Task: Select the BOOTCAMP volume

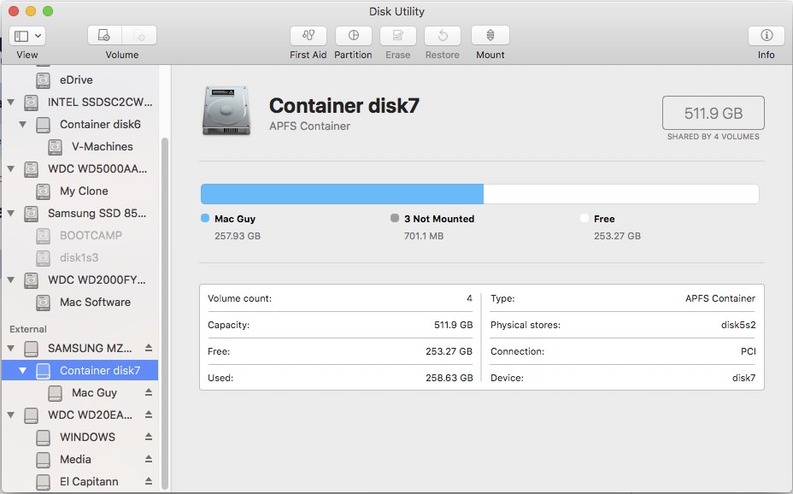Action: pyautogui.click(x=91, y=236)
